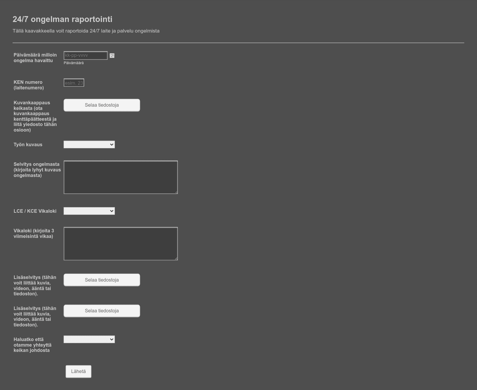477x390 pixels.
Task: Click the Työn kuvaus label
Action: click(28, 145)
